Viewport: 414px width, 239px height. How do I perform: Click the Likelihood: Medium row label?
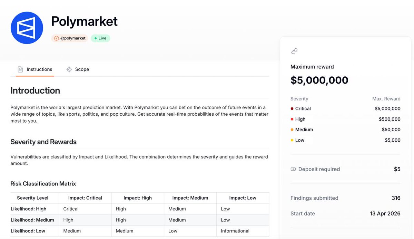[32, 220]
